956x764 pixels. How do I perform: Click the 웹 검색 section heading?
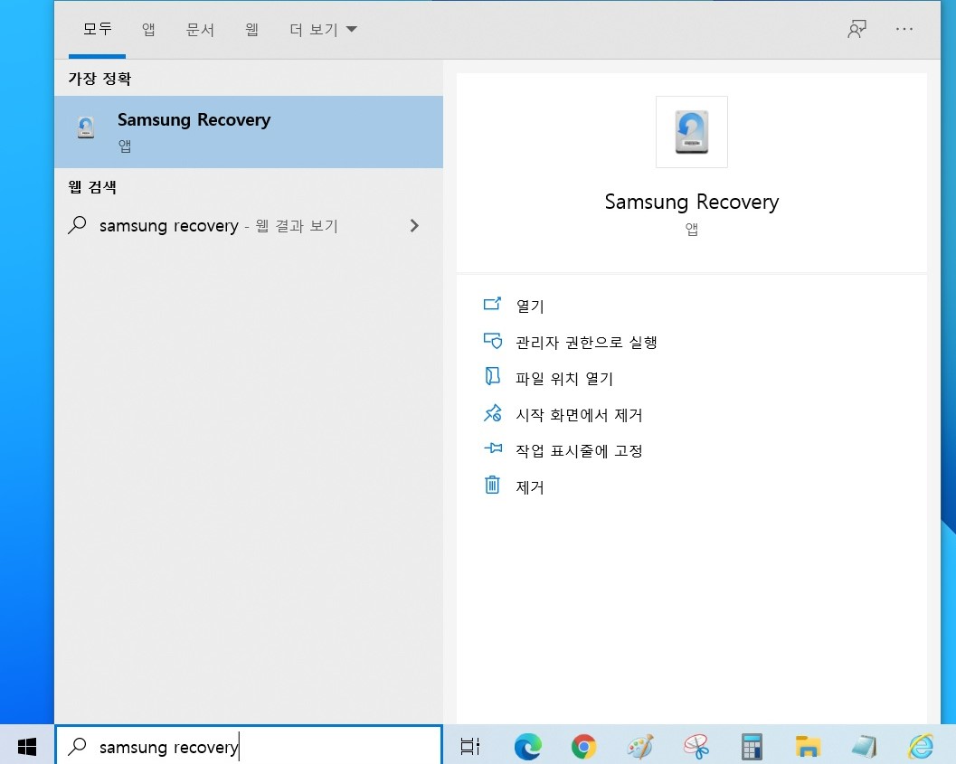click(x=92, y=186)
